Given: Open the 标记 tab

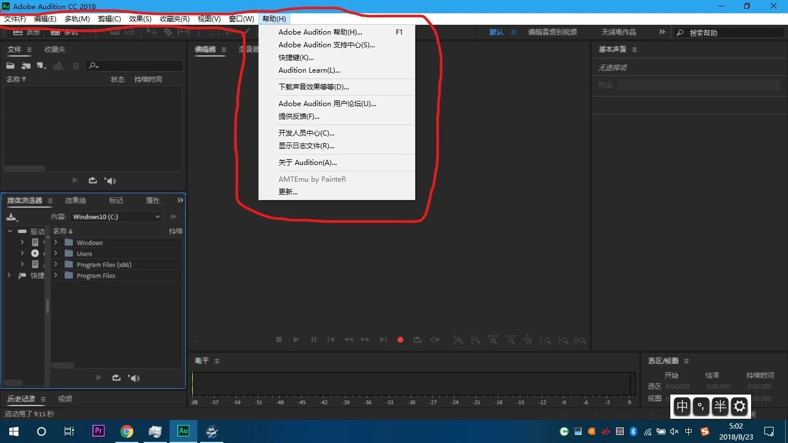Looking at the screenshot, I should click(116, 201).
